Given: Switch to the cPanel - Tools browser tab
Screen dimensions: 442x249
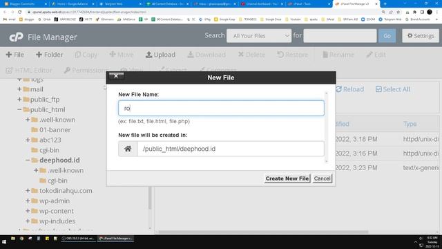Looking at the screenshot, I should click(309, 4).
